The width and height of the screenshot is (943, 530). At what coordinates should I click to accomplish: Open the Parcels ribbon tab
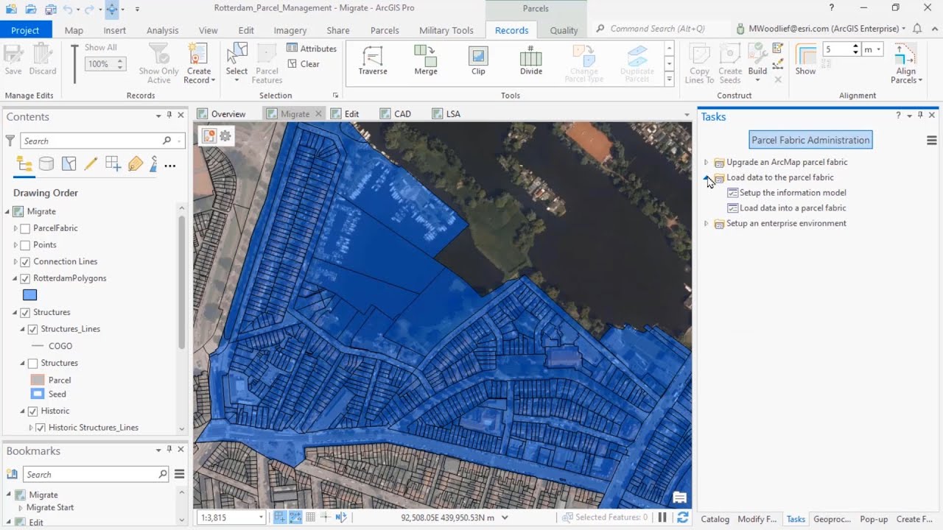tap(385, 30)
